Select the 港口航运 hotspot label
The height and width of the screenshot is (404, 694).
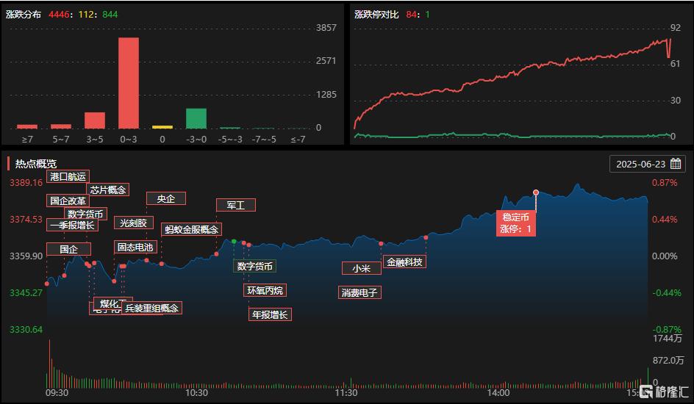click(x=68, y=176)
